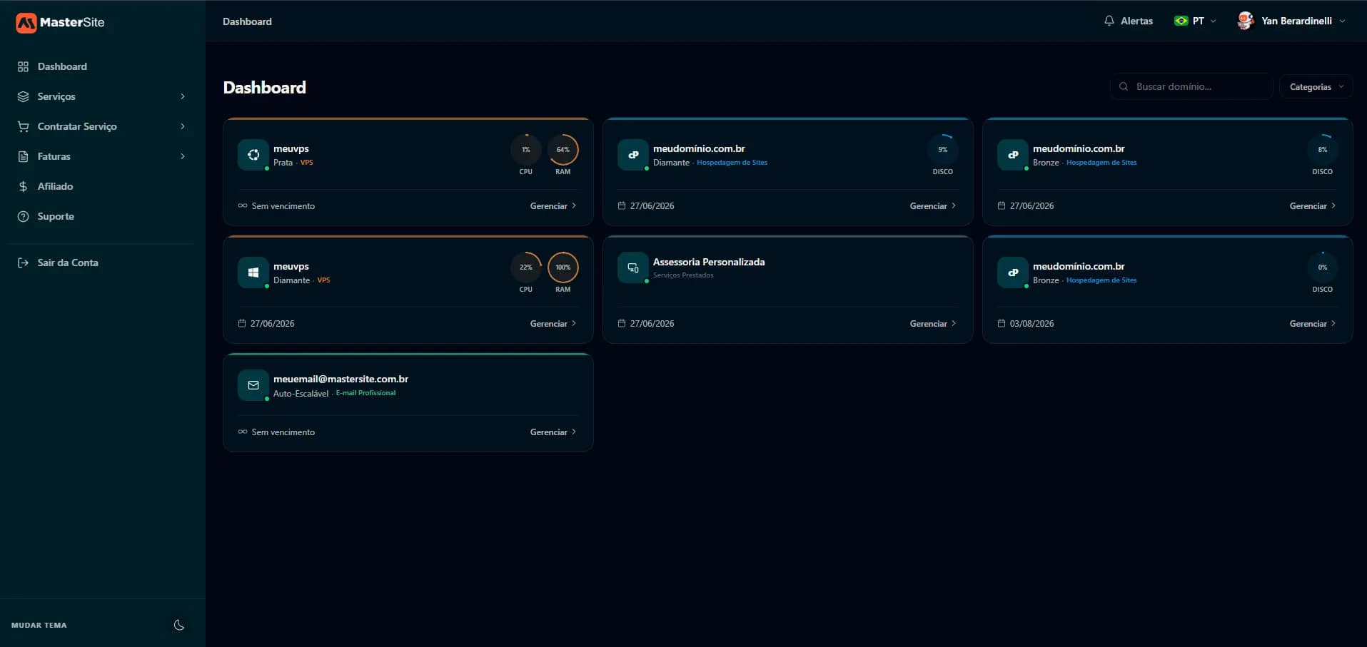Click the 0% DISCO gauge
This screenshot has width=1367, height=647.
(1323, 268)
